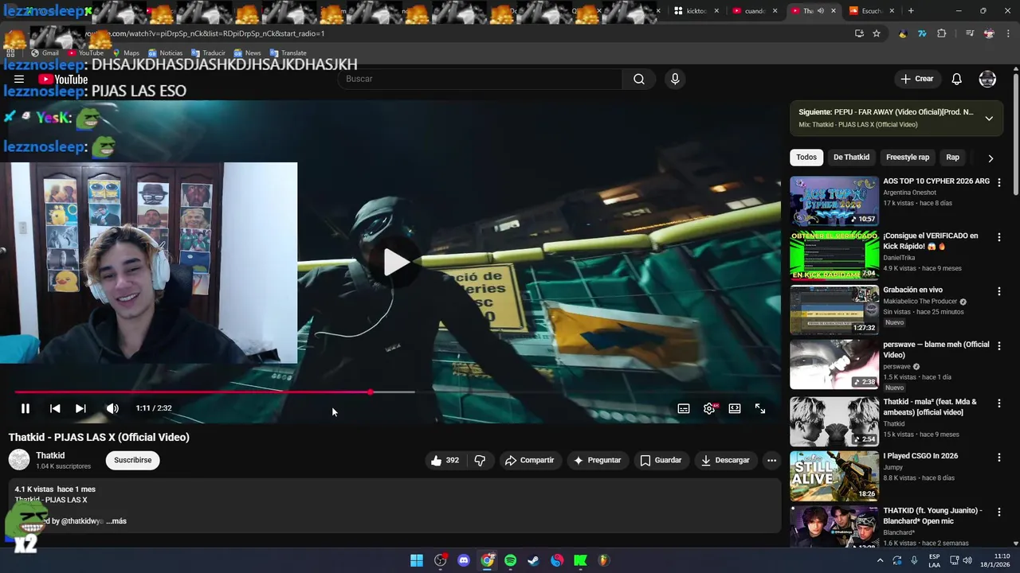Open YouTube notifications bell
Viewport: 1020px width, 573px height.
click(956, 79)
